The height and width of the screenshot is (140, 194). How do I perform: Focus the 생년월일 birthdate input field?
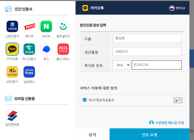pyautogui.click(x=147, y=52)
